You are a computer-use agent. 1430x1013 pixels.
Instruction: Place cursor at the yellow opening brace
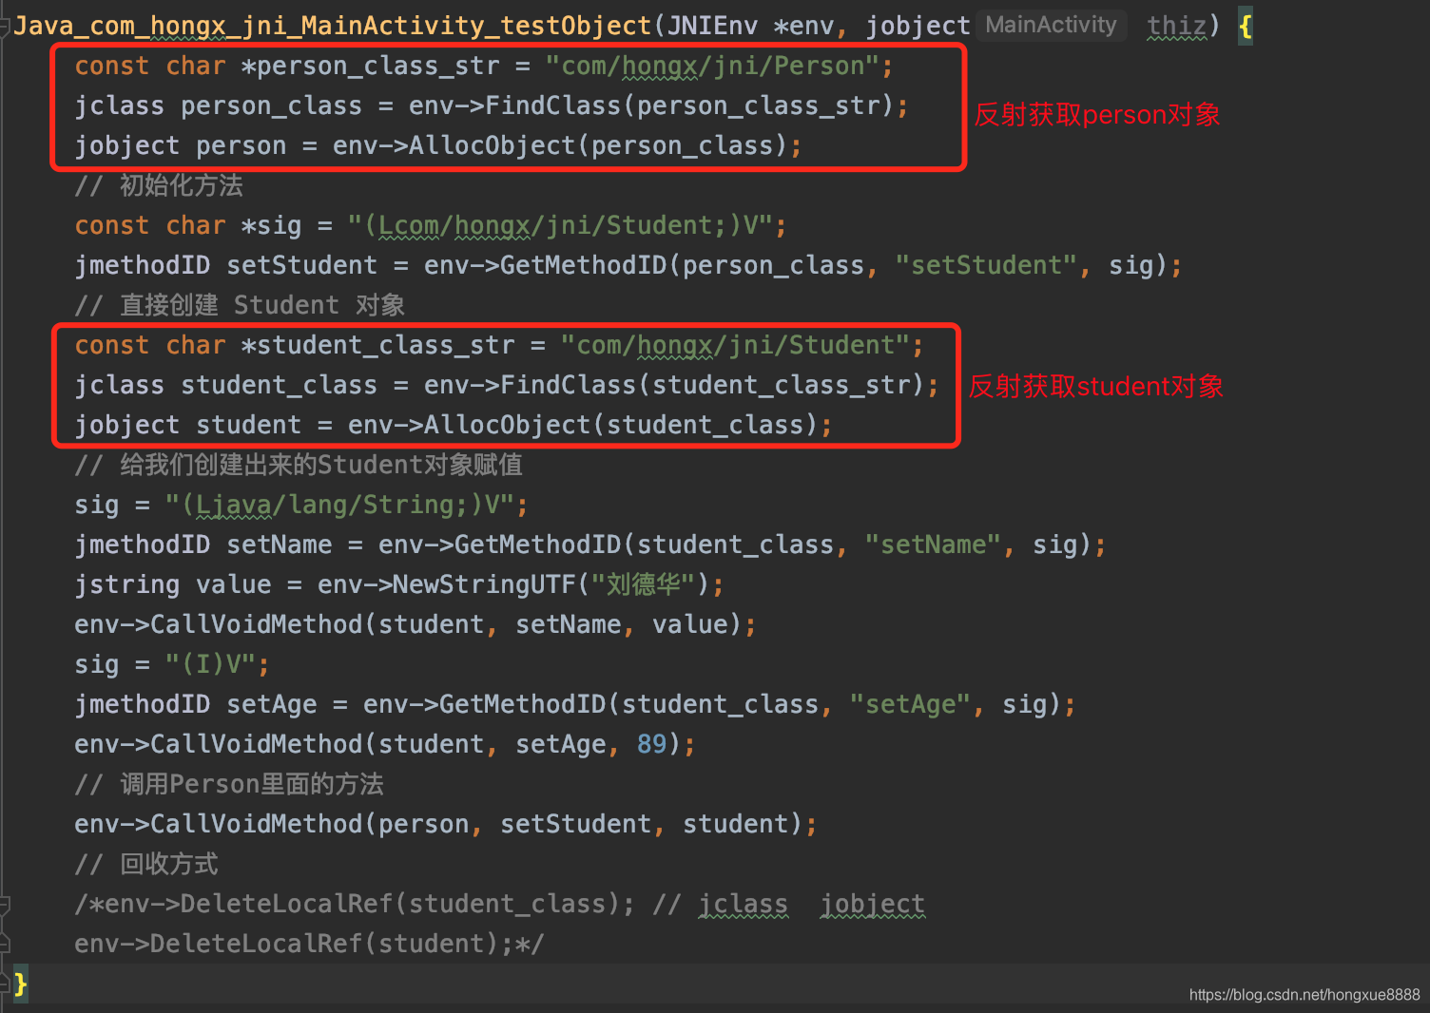(1246, 26)
